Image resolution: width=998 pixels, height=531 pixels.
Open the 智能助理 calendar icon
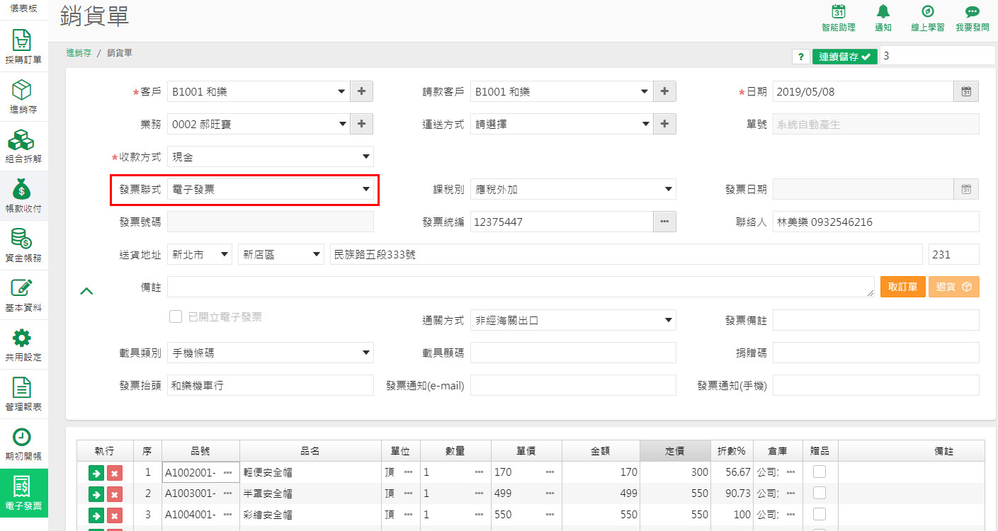(839, 18)
